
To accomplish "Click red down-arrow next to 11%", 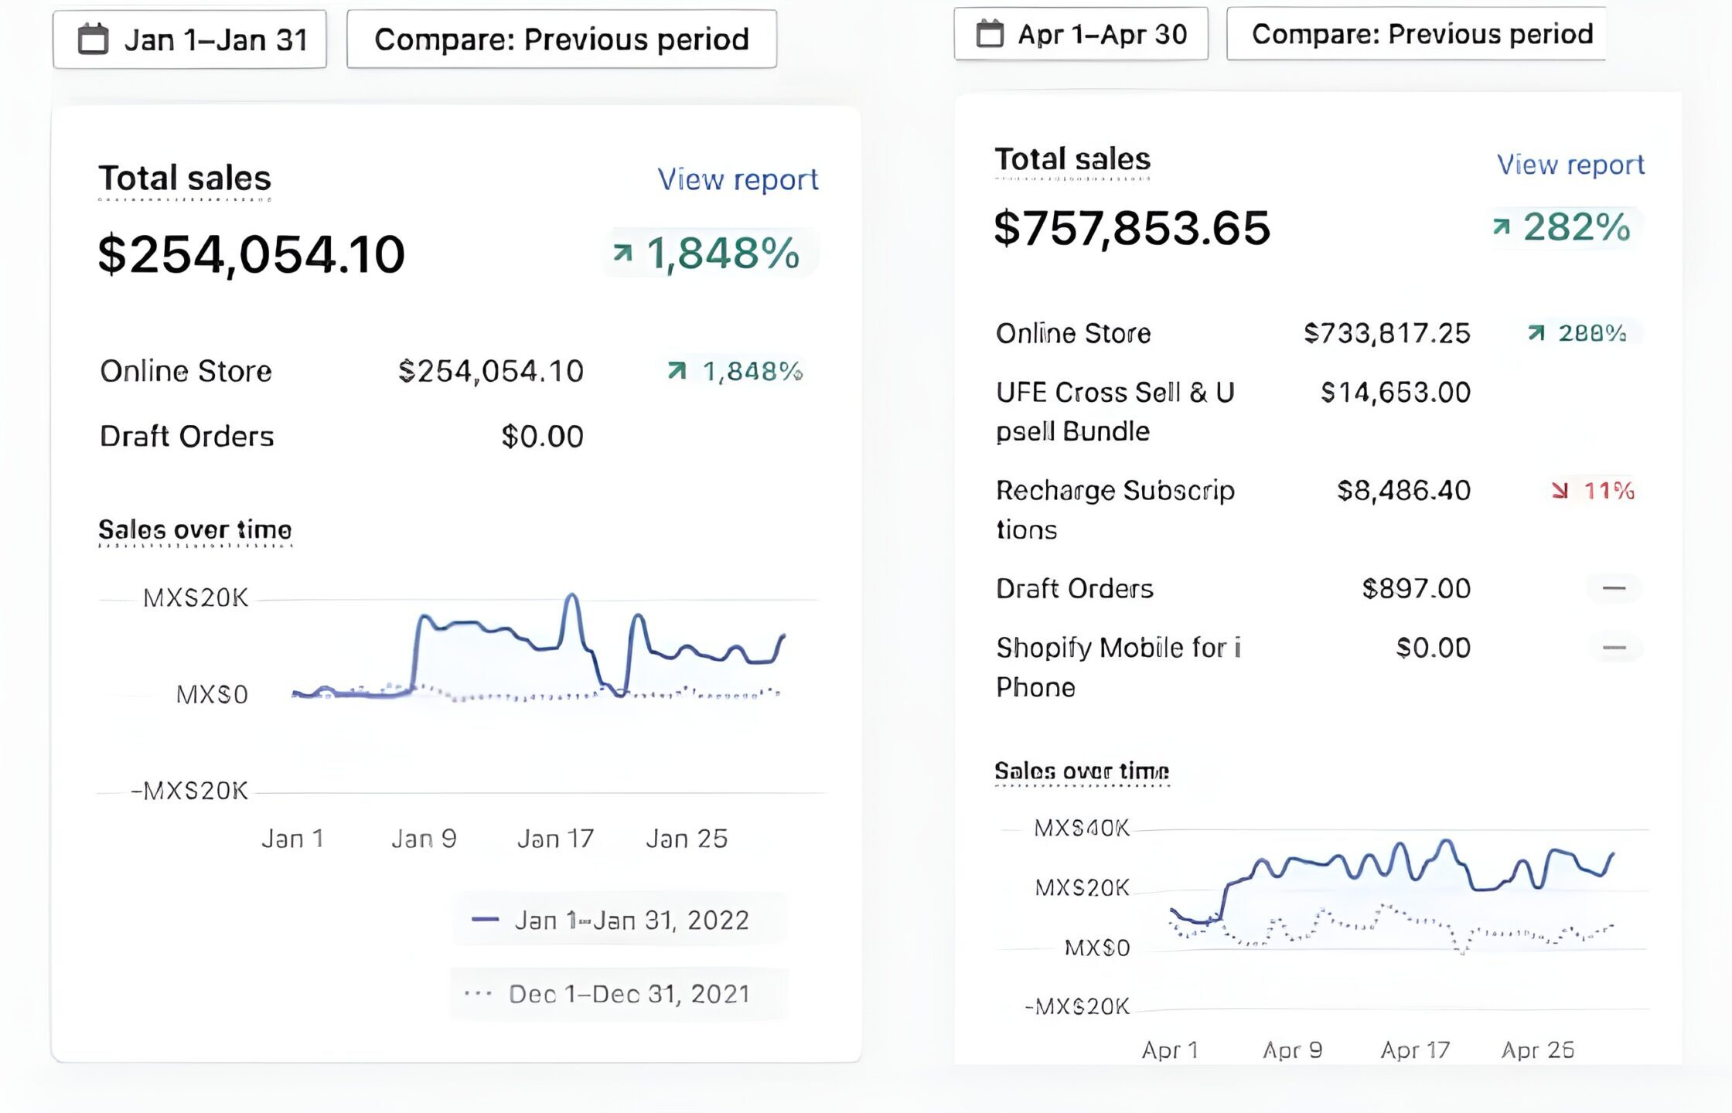I will pos(1560,490).
